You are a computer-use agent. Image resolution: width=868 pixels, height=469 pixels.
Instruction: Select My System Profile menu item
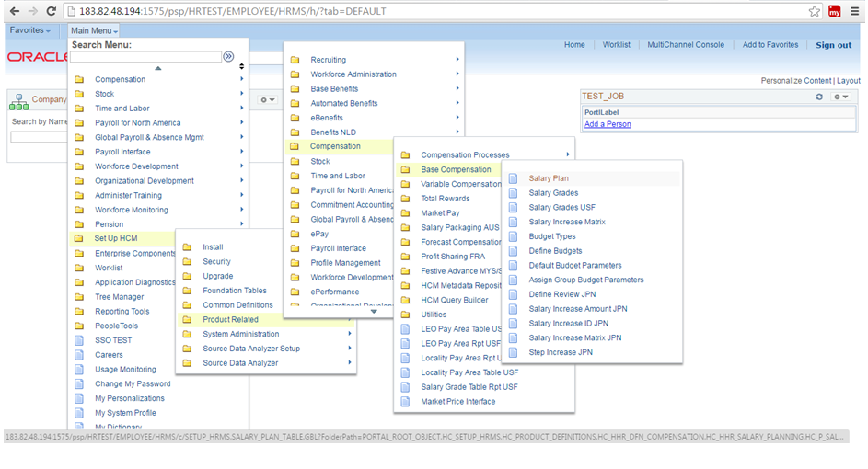126,413
